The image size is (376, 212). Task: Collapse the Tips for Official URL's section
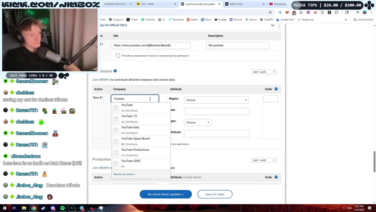273,25
